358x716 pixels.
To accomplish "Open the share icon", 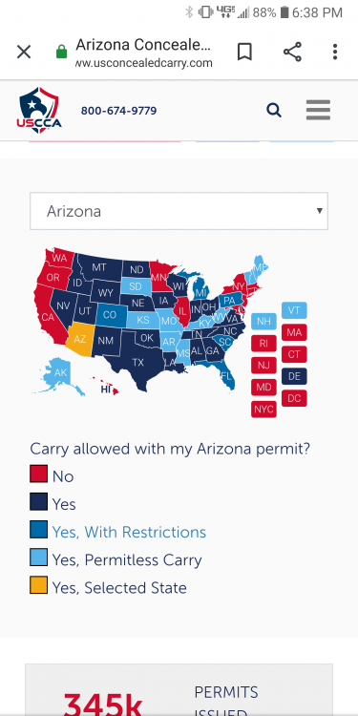I will pyautogui.click(x=292, y=53).
